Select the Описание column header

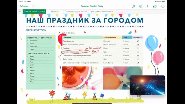coord(82,37)
